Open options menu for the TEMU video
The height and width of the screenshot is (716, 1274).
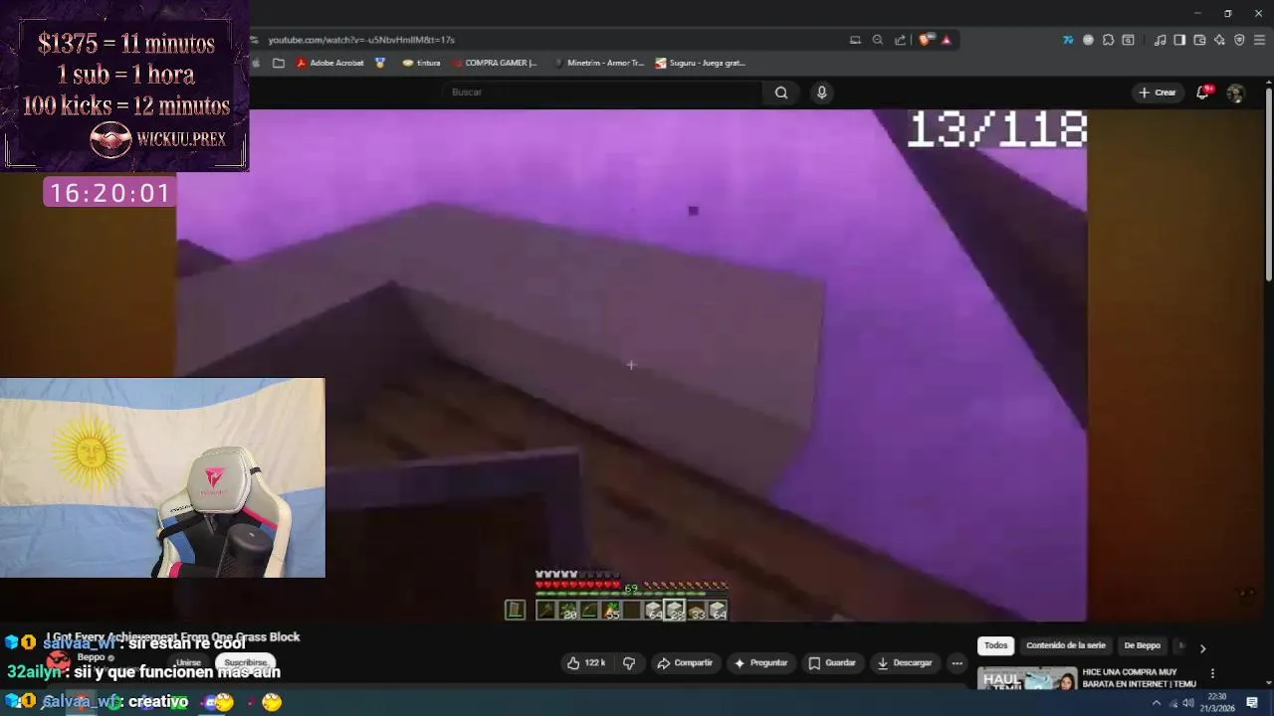pyautogui.click(x=1212, y=673)
